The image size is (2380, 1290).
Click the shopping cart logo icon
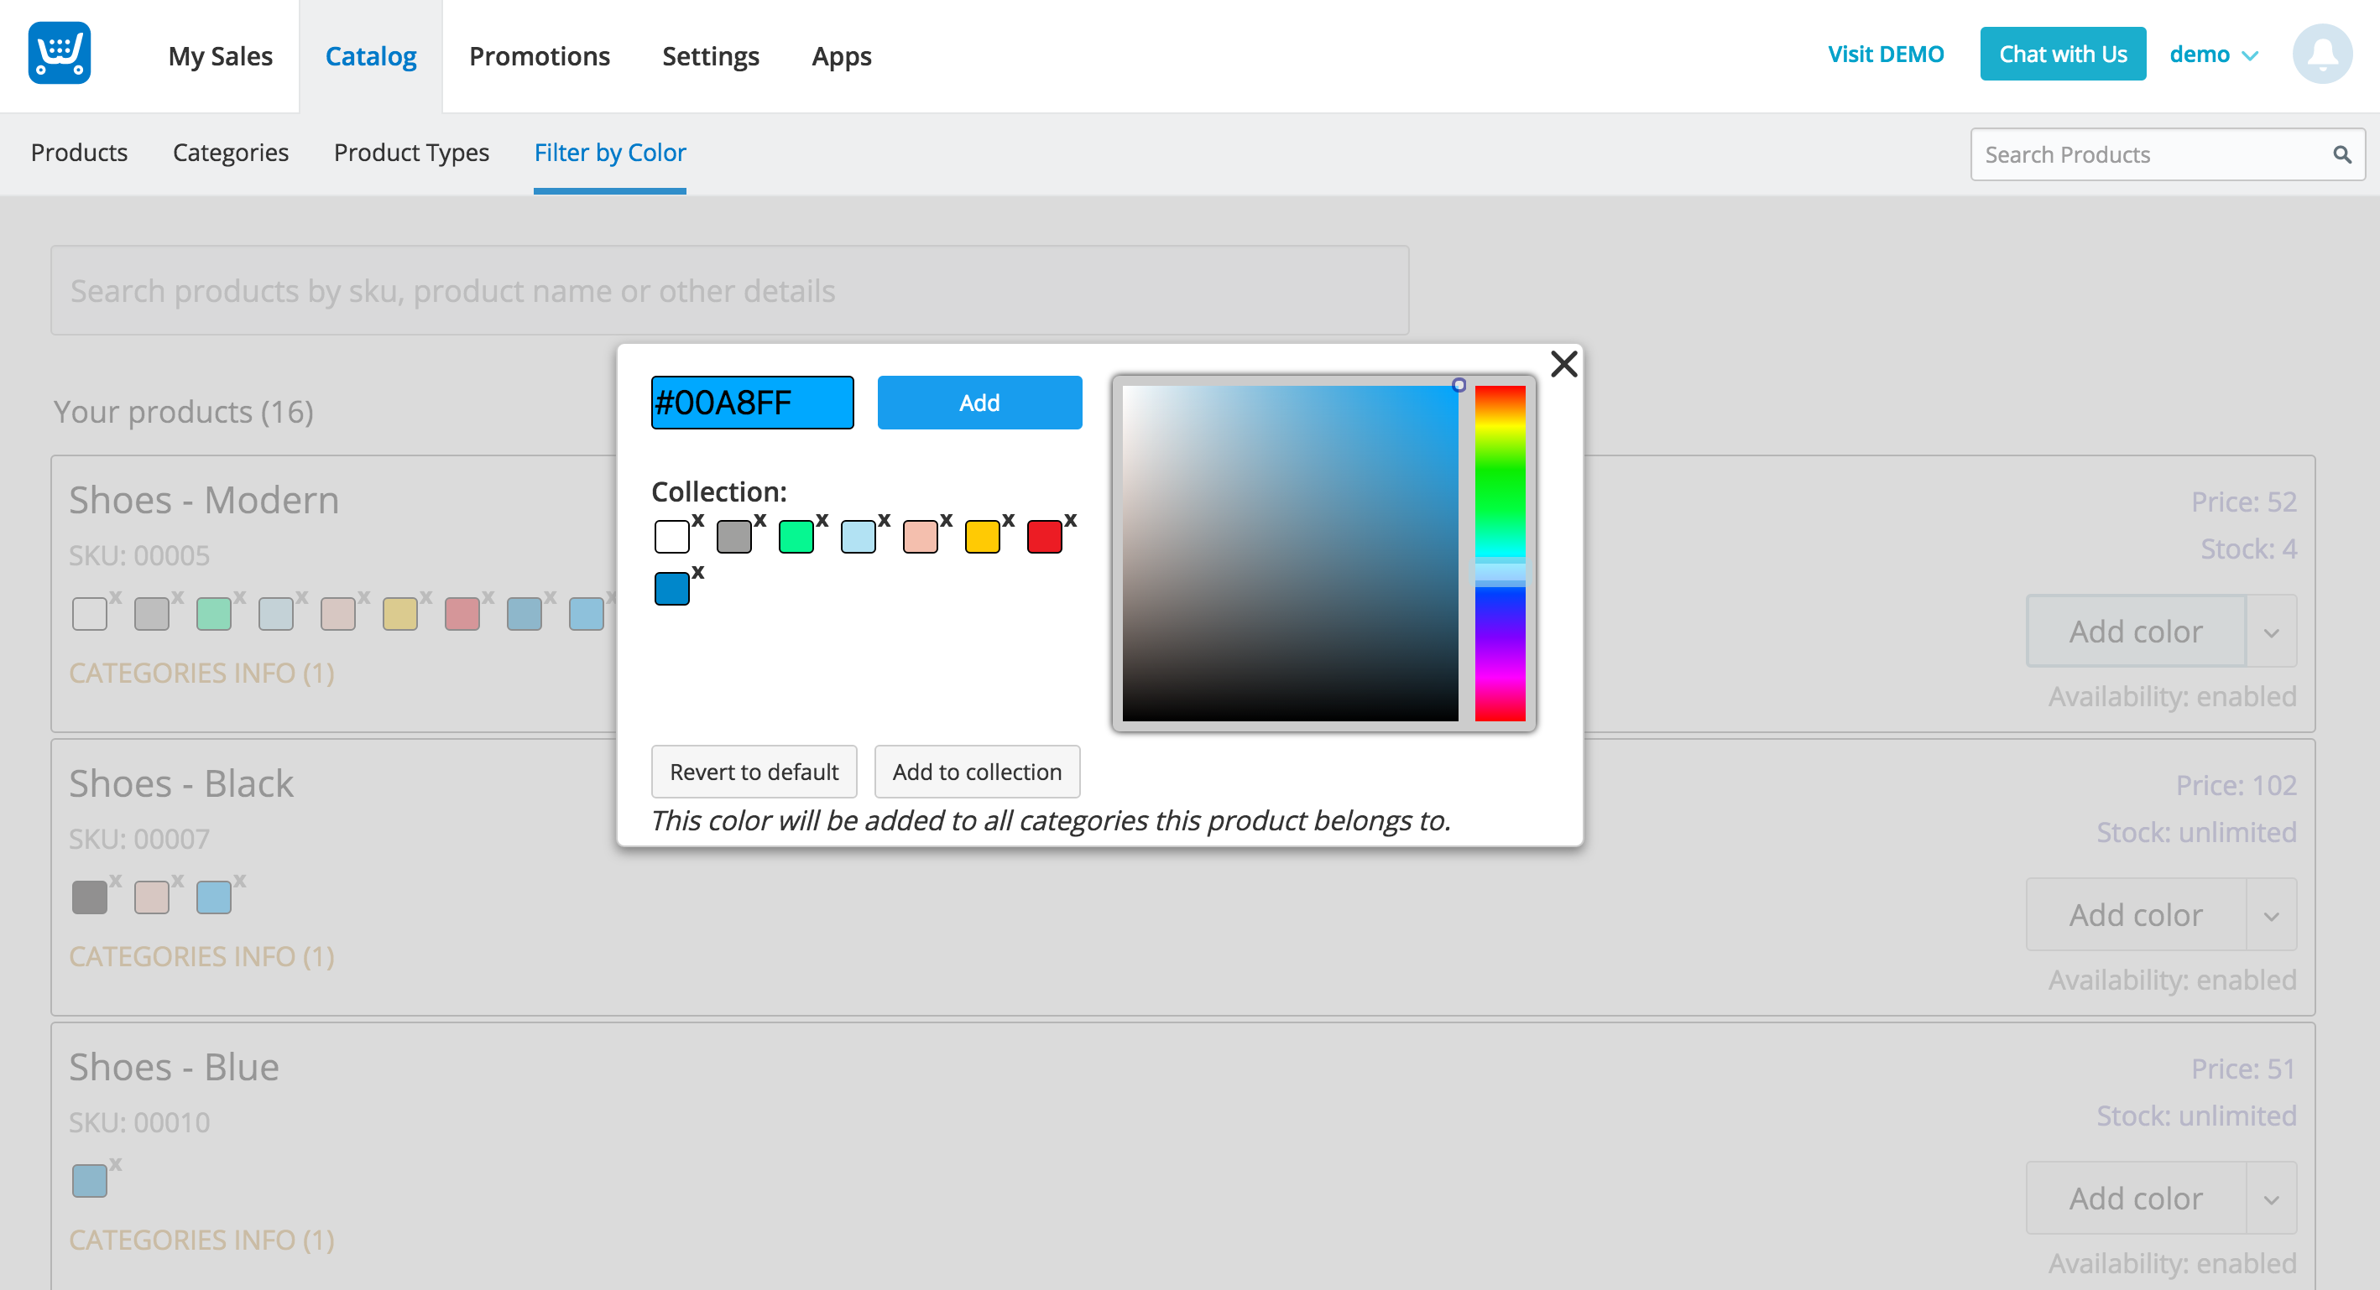(59, 54)
